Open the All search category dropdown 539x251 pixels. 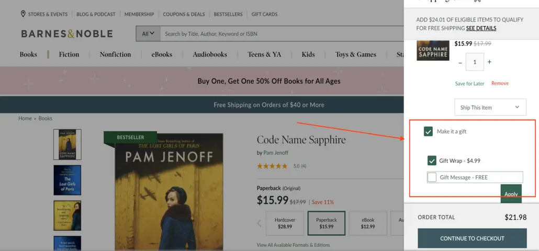(149, 33)
